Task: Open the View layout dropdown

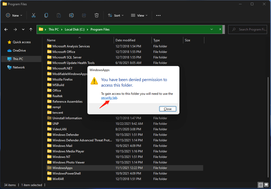Action: pyautogui.click(x=139, y=16)
